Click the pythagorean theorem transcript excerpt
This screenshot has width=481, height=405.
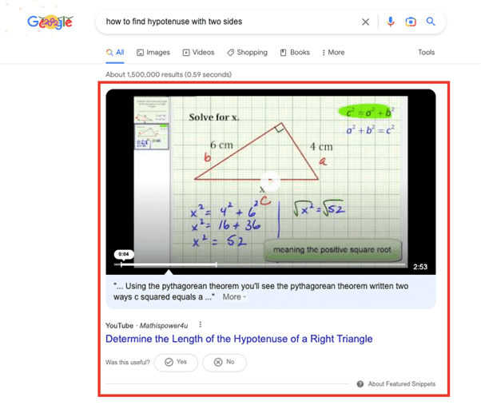click(260, 292)
